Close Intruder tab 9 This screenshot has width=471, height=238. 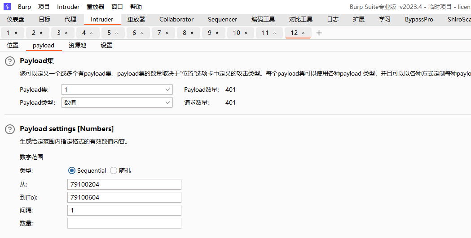(217, 33)
